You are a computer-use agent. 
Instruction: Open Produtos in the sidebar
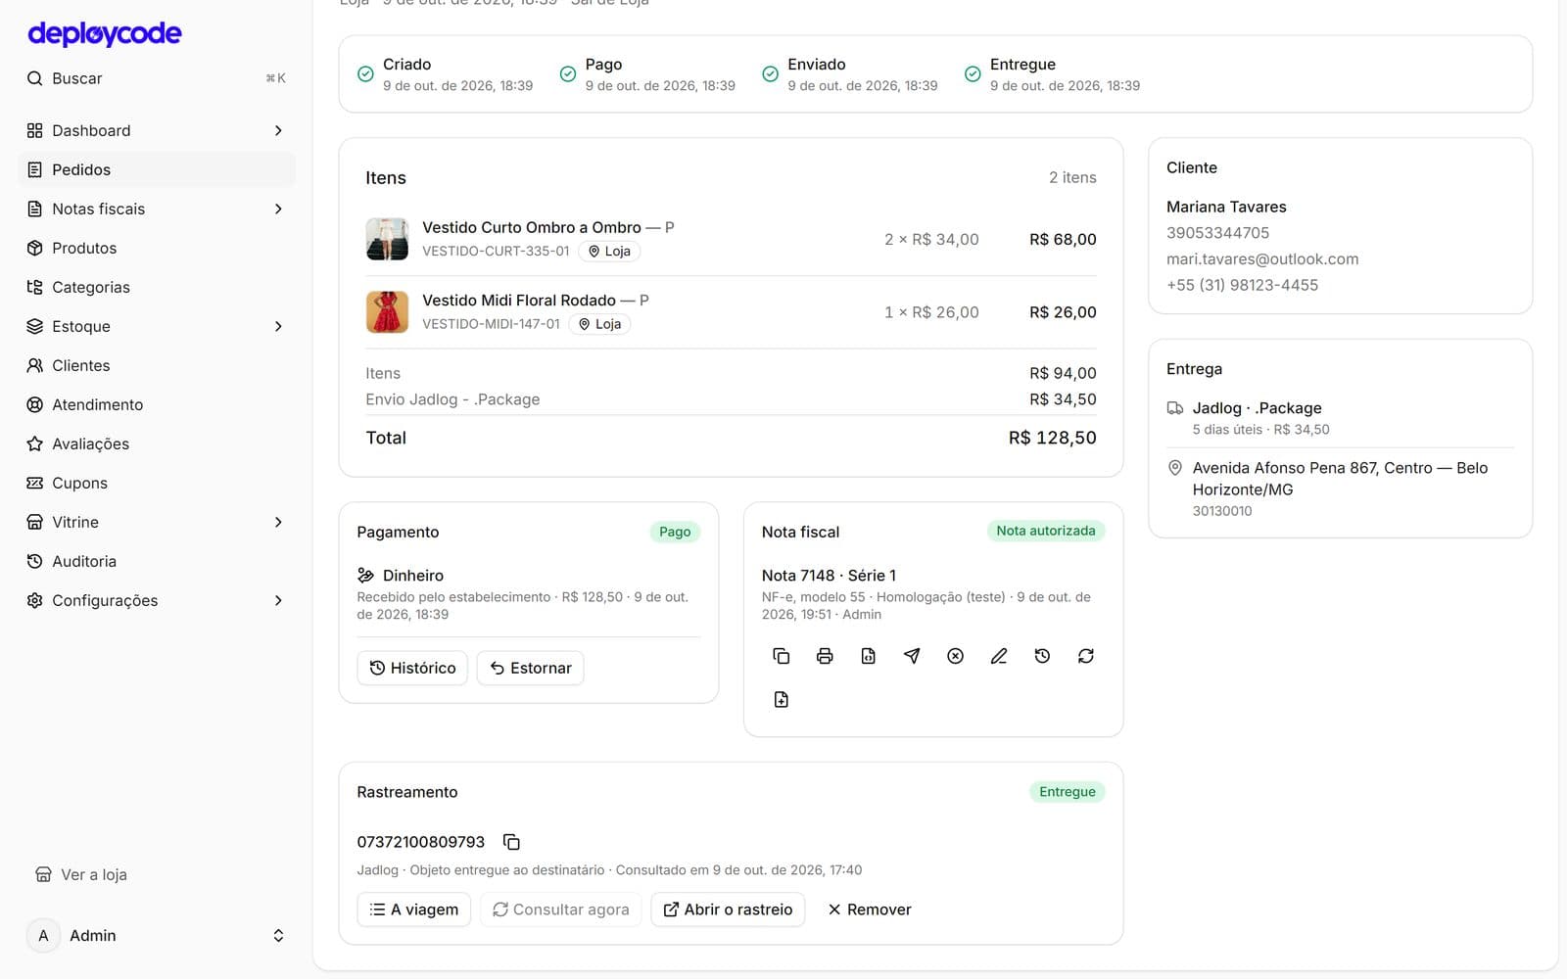(157, 248)
